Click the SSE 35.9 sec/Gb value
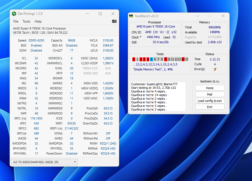Screen dimensions: 252x181 161,42
